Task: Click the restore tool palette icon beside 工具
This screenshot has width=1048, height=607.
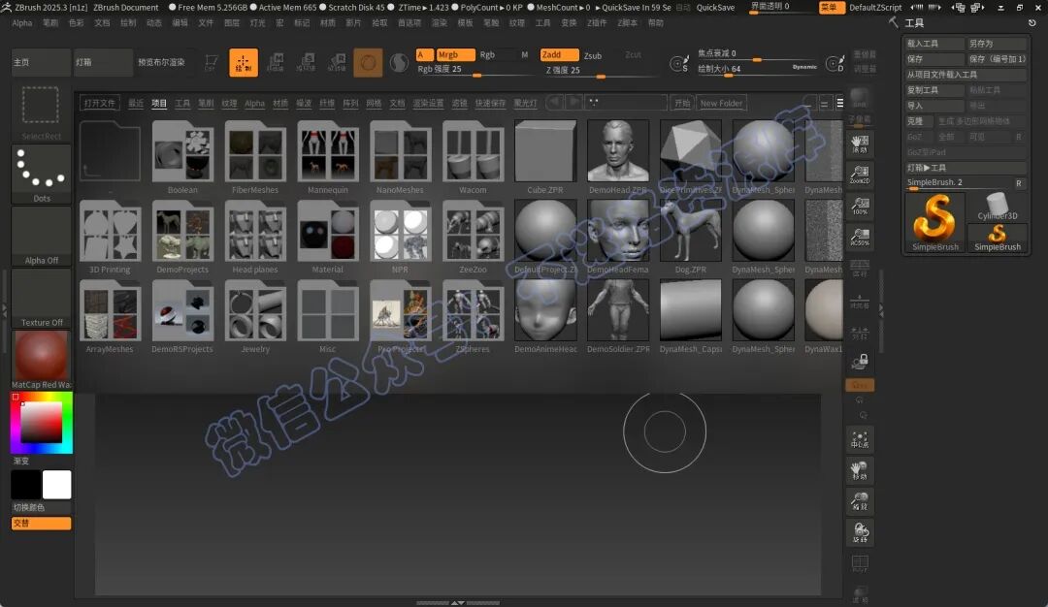Action: click(x=1032, y=22)
